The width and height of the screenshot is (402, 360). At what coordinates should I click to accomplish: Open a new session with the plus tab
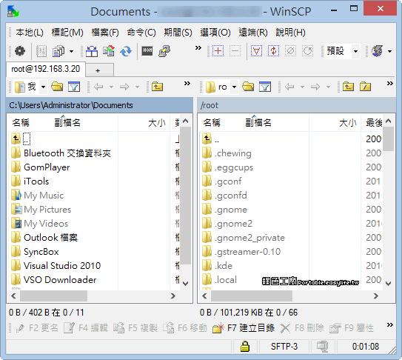coord(99,70)
